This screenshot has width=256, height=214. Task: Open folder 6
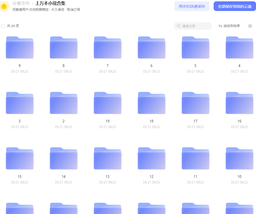(x=151, y=47)
